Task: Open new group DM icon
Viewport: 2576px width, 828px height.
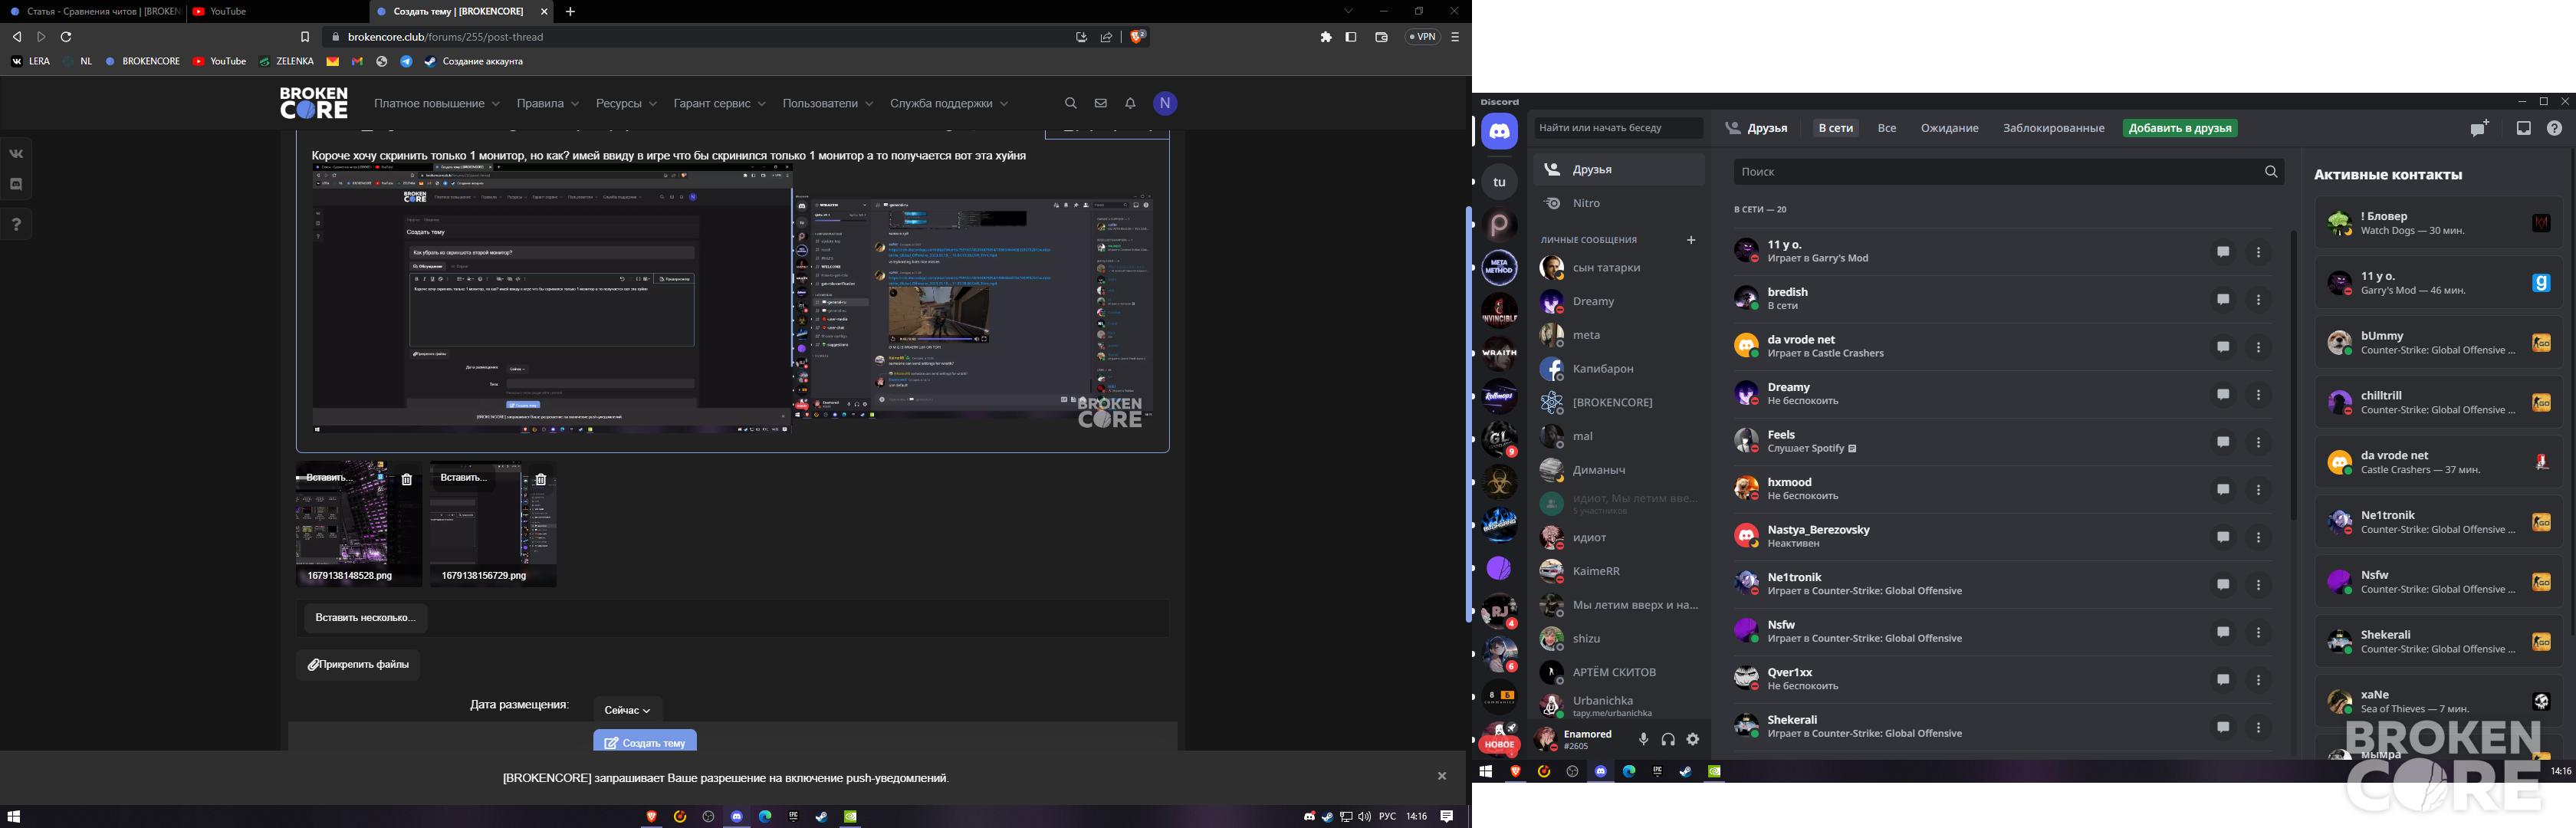Action: point(2479,128)
